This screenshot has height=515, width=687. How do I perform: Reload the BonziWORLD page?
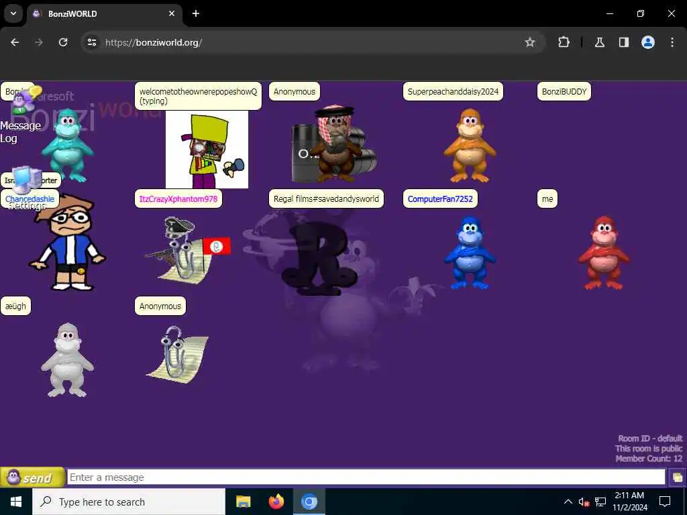click(63, 42)
